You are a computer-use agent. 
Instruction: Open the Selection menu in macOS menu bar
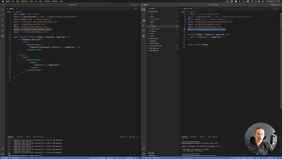pyautogui.click(x=24, y=1)
